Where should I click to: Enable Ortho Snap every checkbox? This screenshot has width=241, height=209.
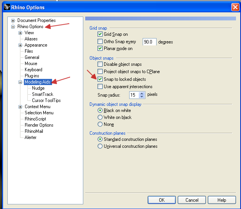point(100,41)
